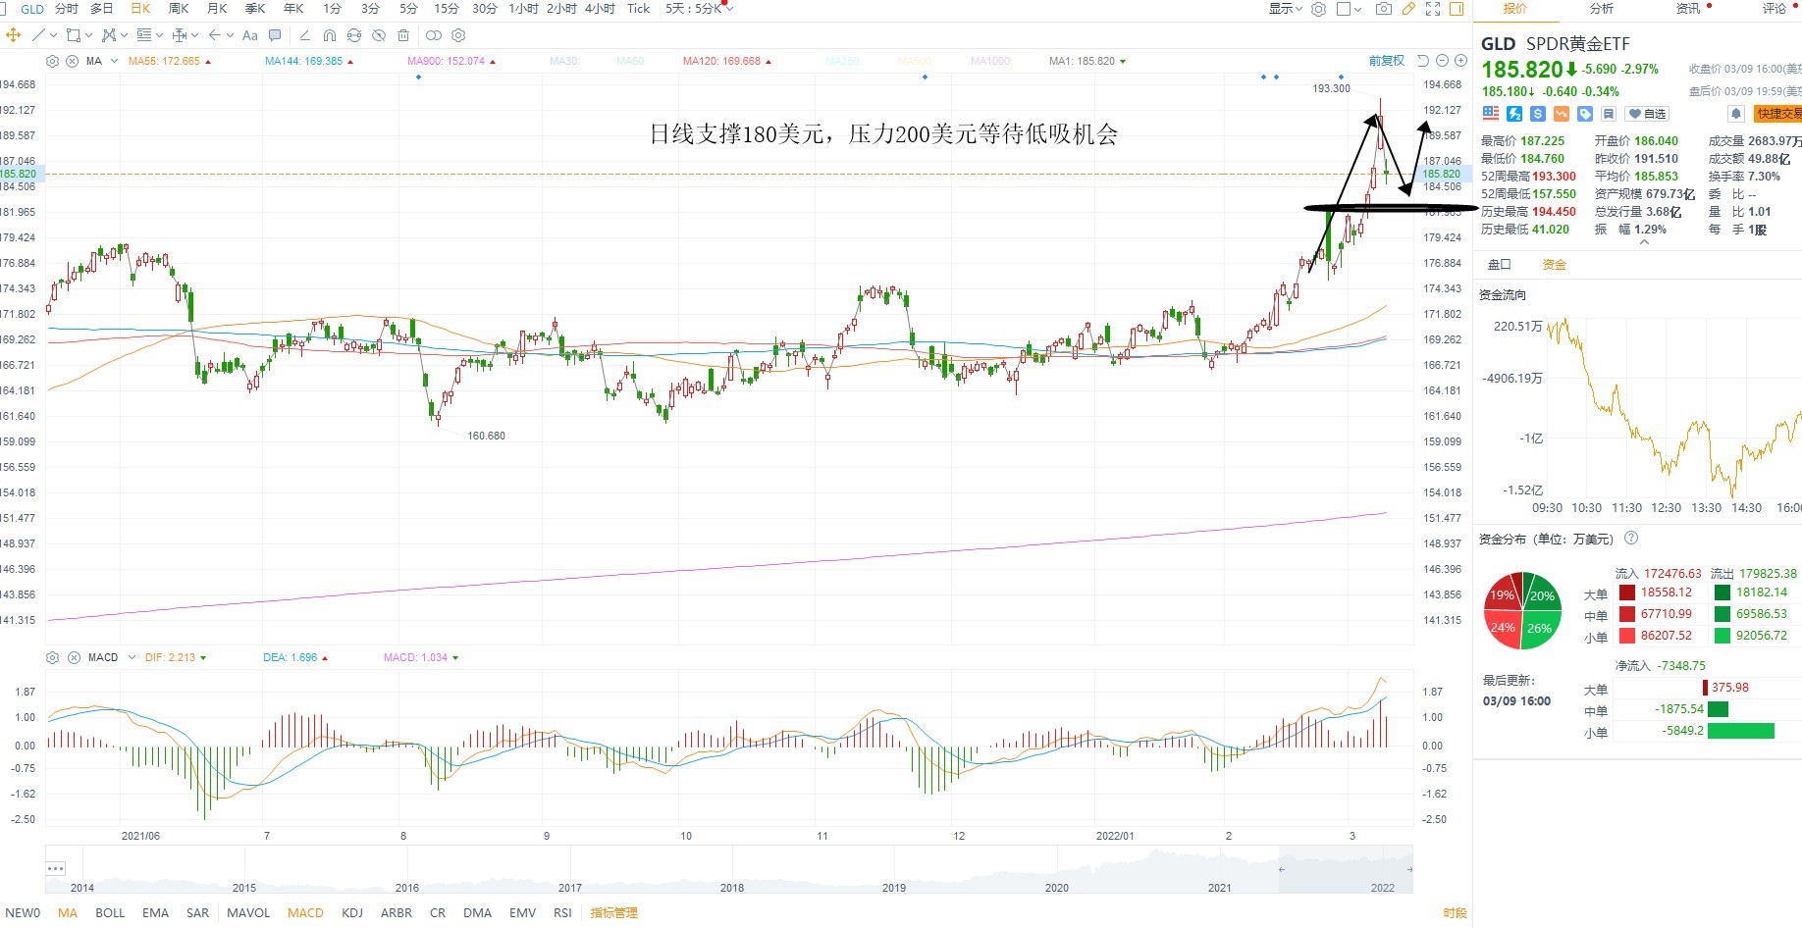Viewport: 1802px width, 928px height.
Task: Enter fullscreen chart mode
Action: pos(1433,9)
